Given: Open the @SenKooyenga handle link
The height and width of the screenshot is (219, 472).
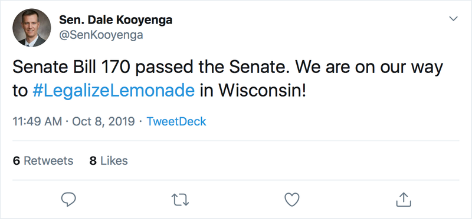Looking at the screenshot, I should click(x=101, y=35).
